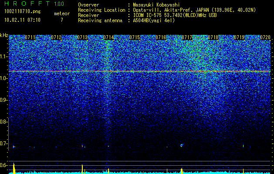Click the meteor echo near 0714
This screenshot has width=274, height=174.
click(108, 146)
